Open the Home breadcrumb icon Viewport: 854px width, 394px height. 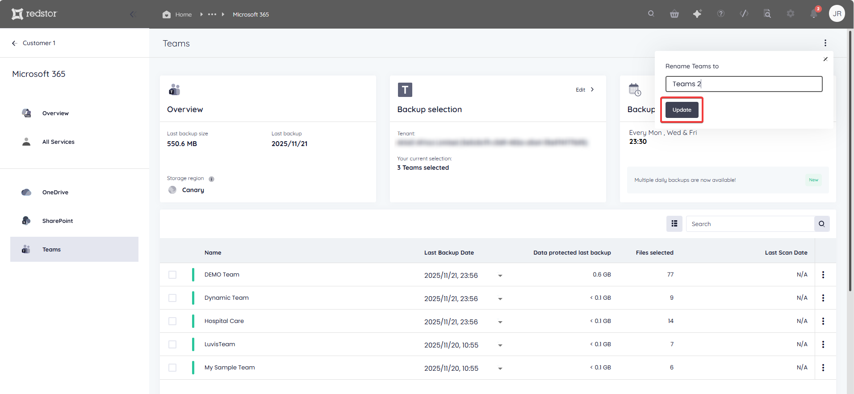click(x=167, y=14)
